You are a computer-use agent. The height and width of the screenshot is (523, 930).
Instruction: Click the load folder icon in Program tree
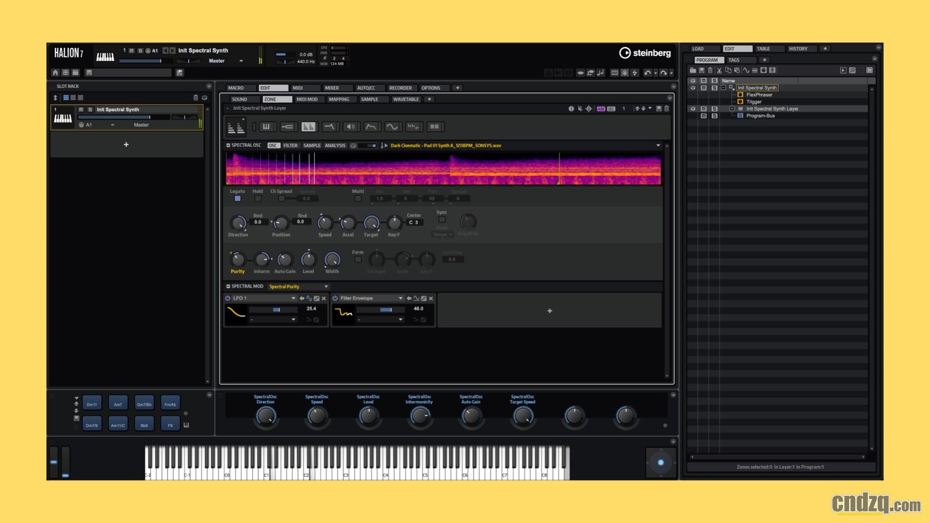tap(693, 70)
